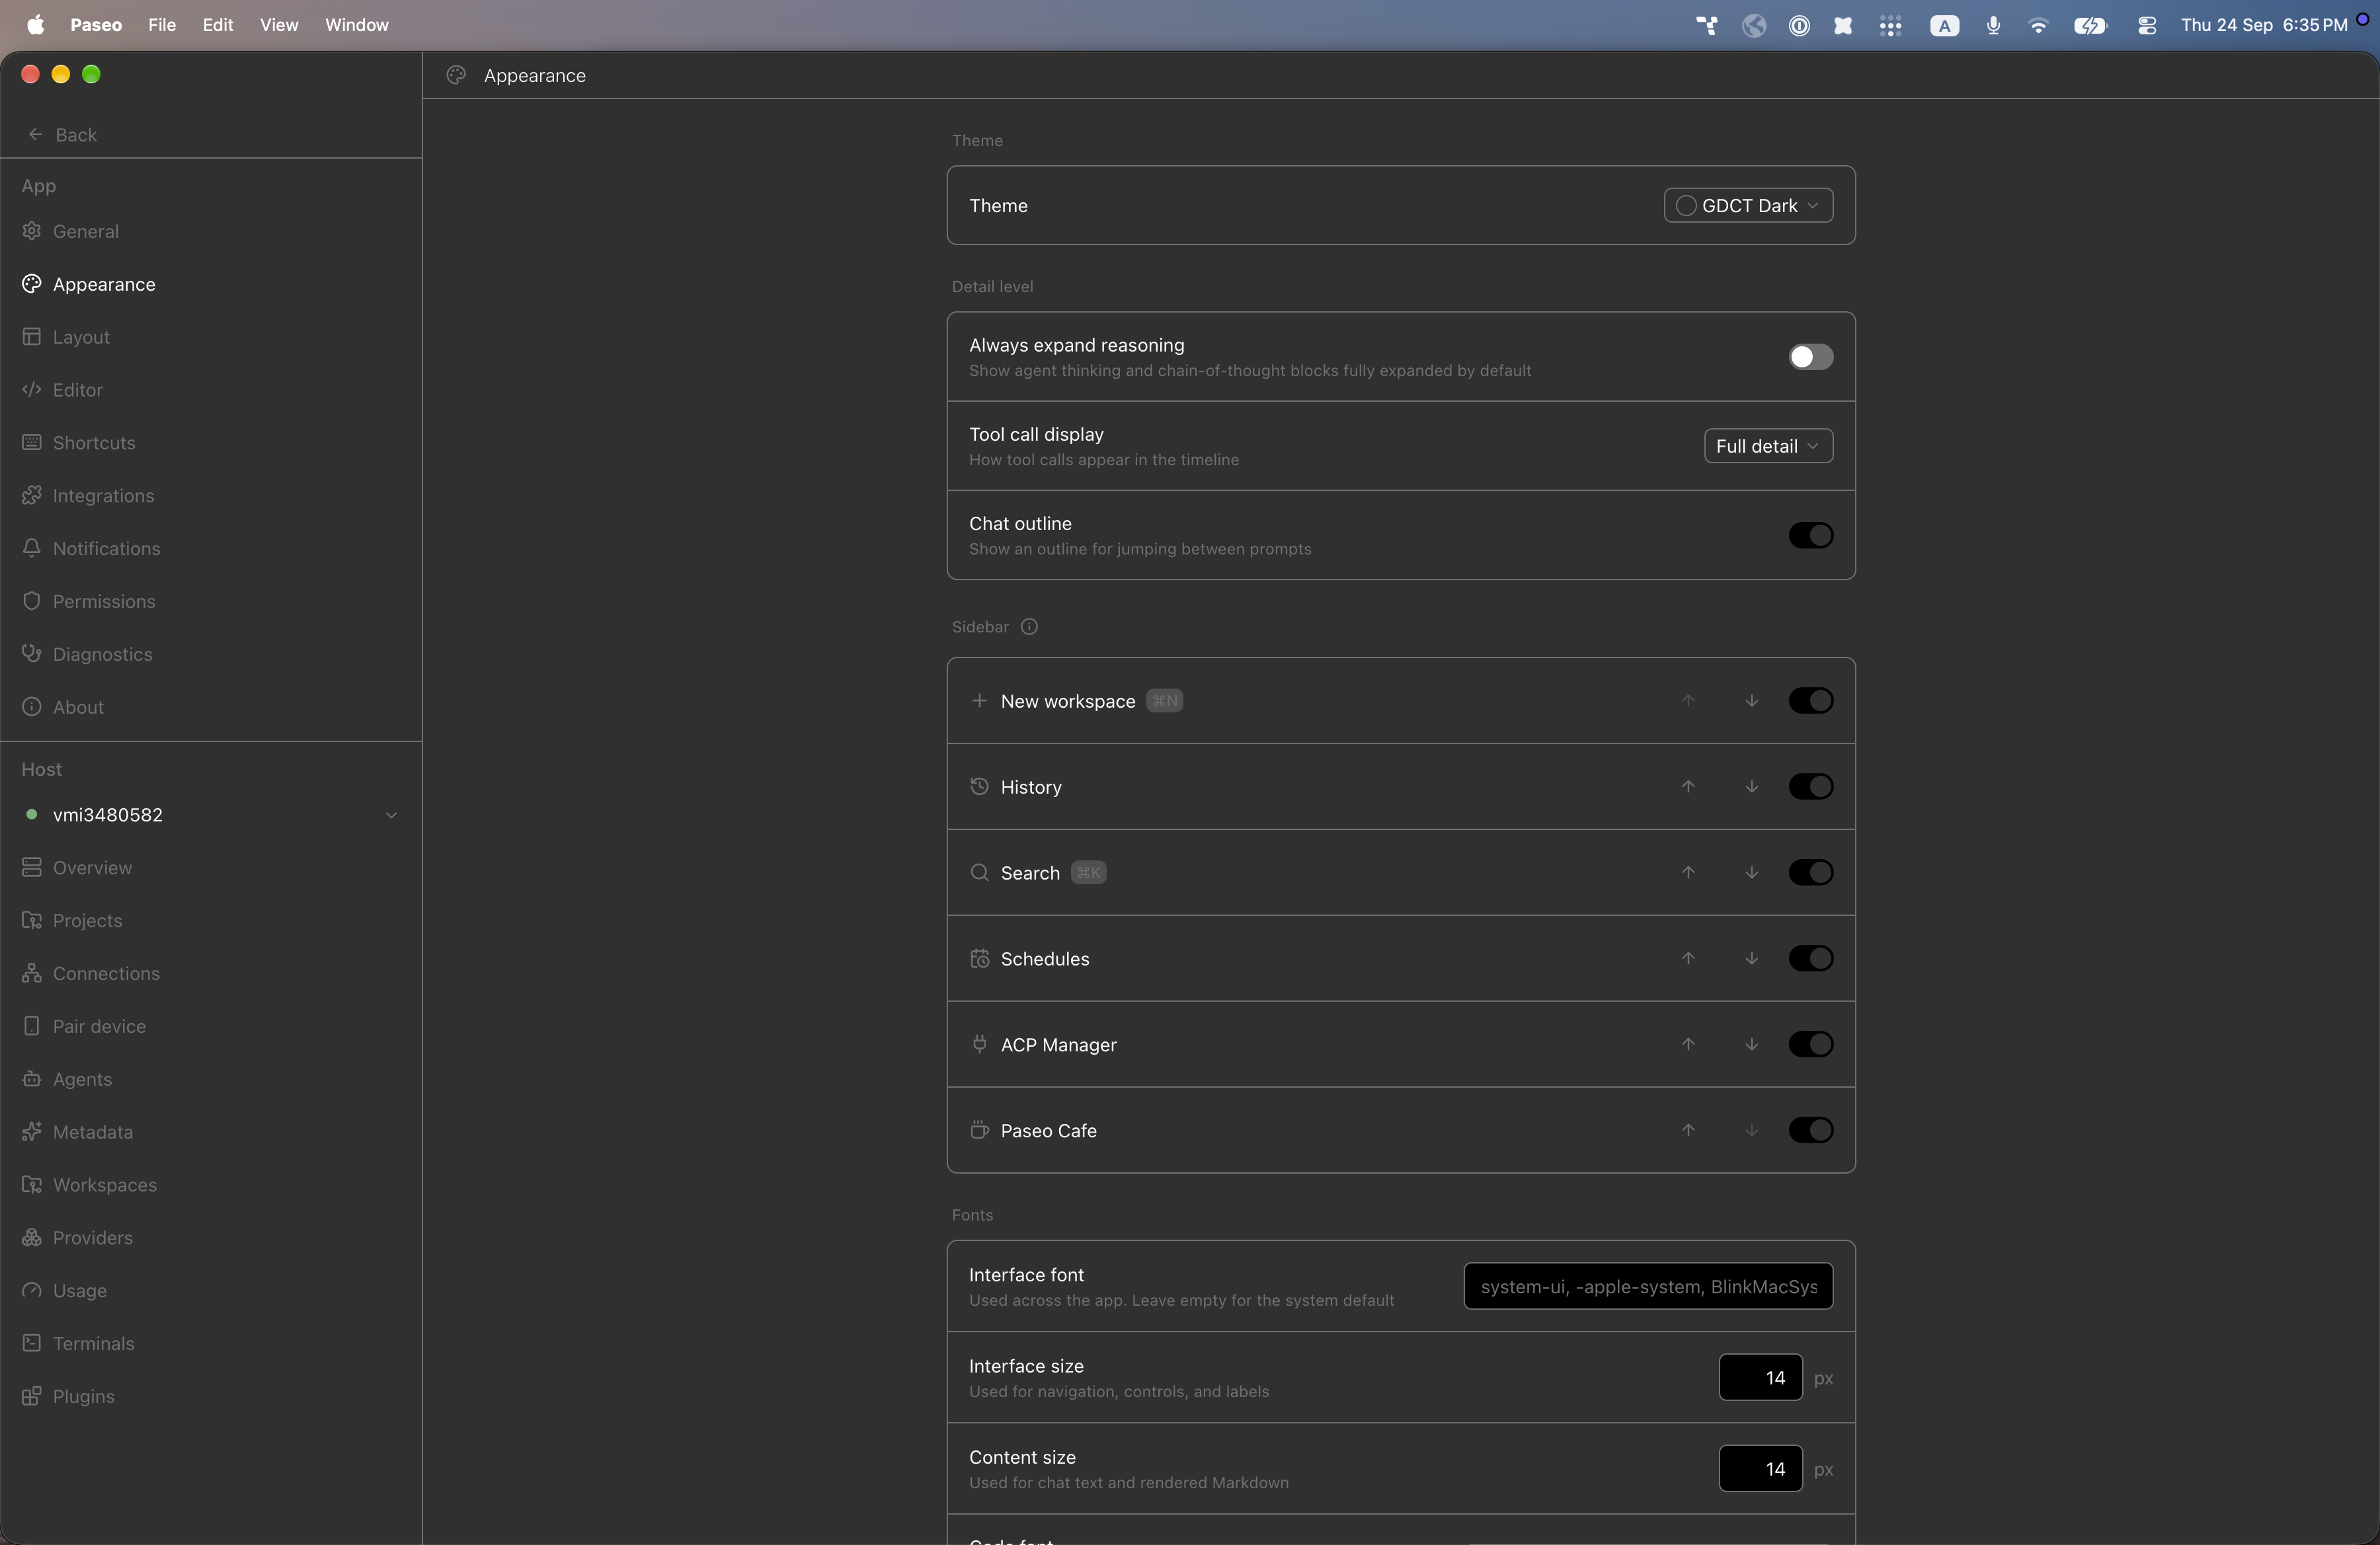Image resolution: width=2380 pixels, height=1545 pixels.
Task: Disable the Chat outline toggle
Action: pos(1811,536)
